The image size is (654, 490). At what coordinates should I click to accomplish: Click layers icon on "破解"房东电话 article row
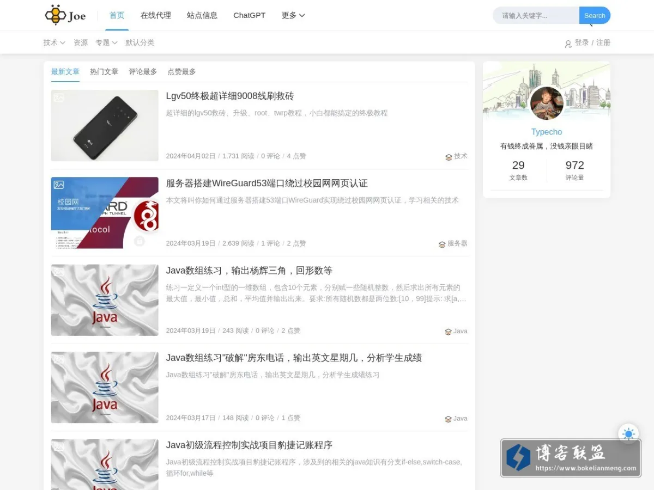coord(448,419)
